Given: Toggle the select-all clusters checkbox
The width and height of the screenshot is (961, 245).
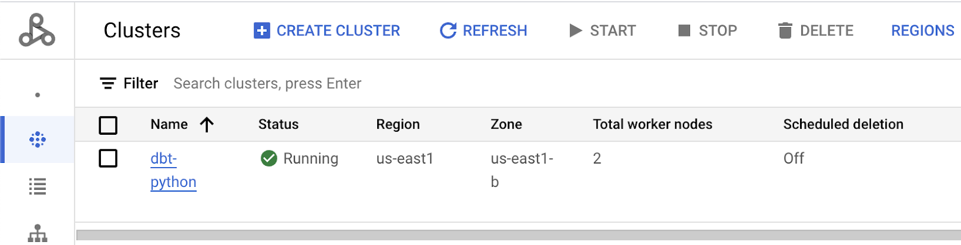Looking at the screenshot, I should pos(108,125).
